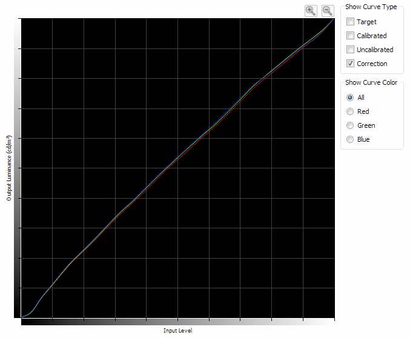The image size is (410, 338).
Task: Check the Calibrated curve option
Action: [351, 36]
